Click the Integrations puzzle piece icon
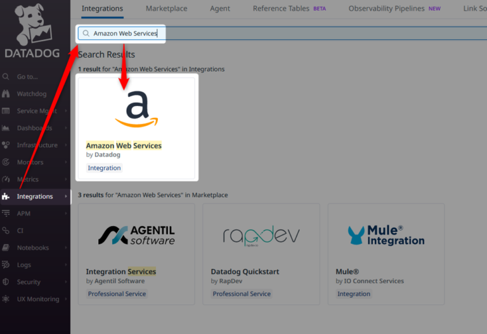Viewport: 487px width, 334px height. tap(6, 196)
